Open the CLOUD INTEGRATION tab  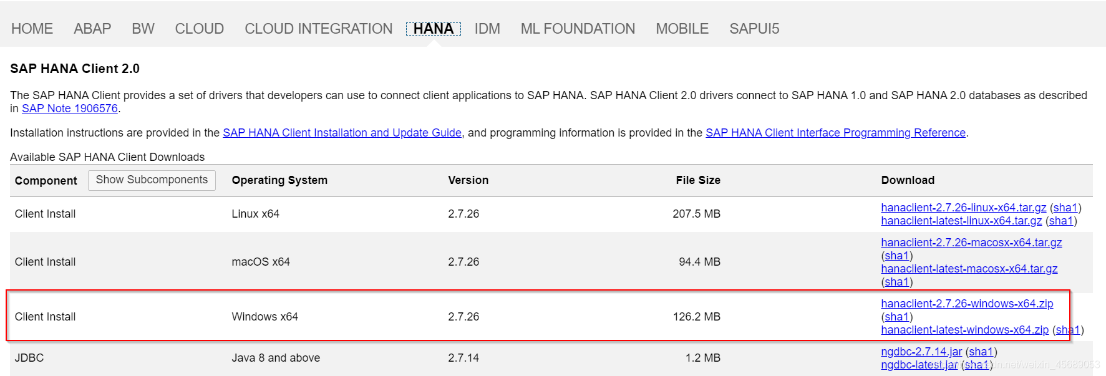(318, 29)
